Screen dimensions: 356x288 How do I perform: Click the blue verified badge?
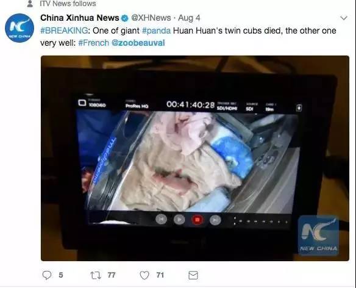[125, 18]
